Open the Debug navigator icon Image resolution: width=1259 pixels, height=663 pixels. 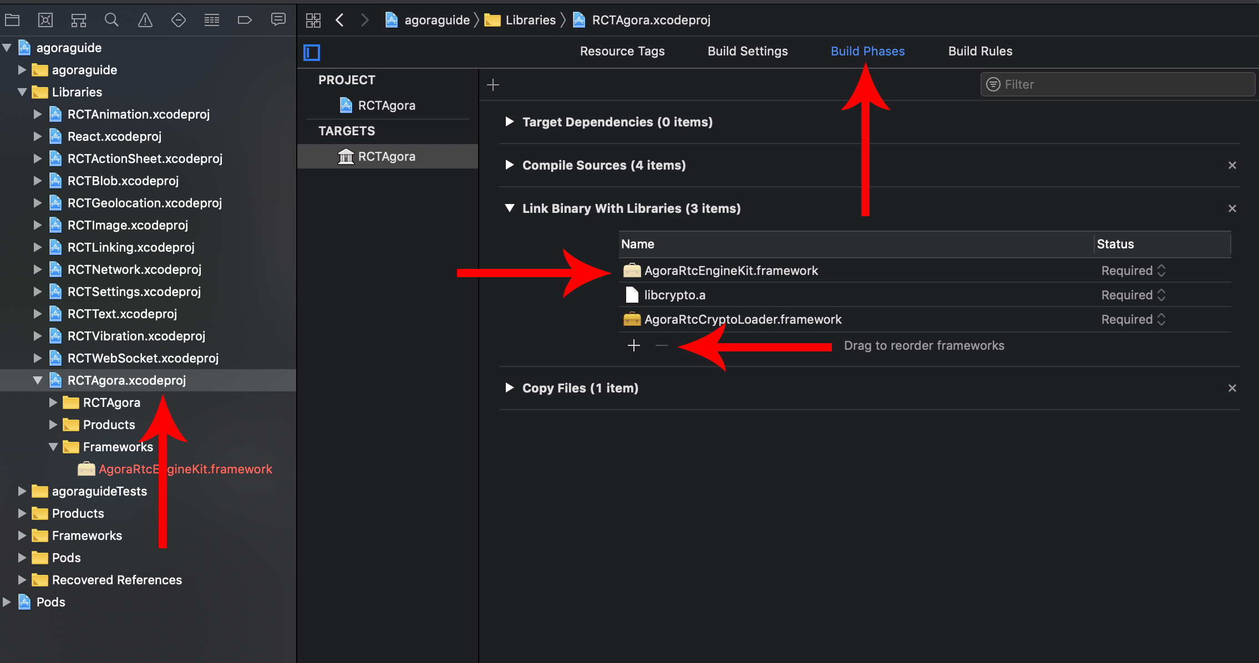click(x=212, y=21)
